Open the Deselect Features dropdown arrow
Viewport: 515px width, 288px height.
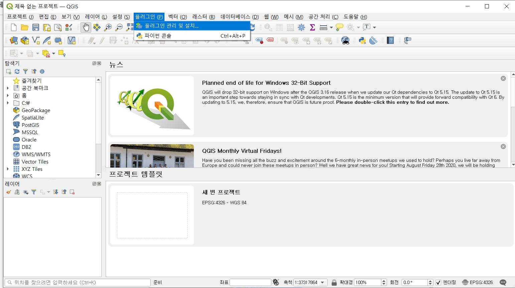click(53, 53)
